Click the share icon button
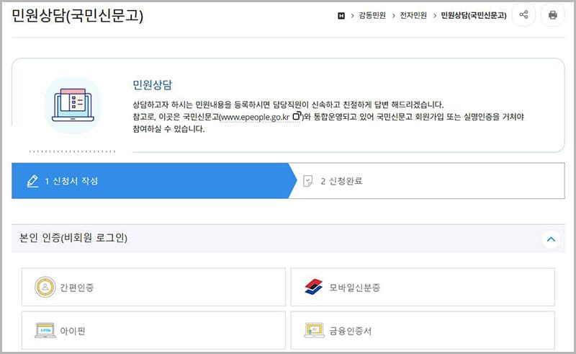Image resolution: width=576 pixels, height=354 pixels. [523, 15]
